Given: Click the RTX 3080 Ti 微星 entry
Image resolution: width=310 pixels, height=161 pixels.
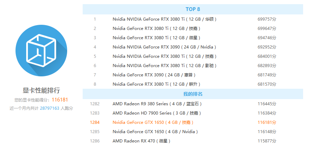Looking at the screenshot, I should (x=156, y=38).
